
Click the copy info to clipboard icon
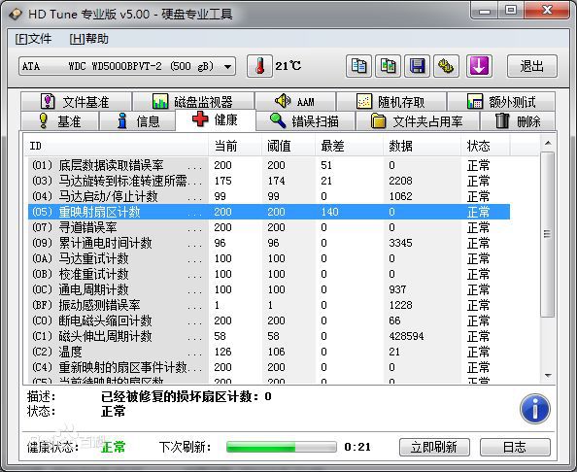358,66
